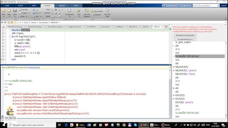The image size is (228, 128).
Task: Expand the Breakpoints dropdown arrow
Action: (69, 16)
